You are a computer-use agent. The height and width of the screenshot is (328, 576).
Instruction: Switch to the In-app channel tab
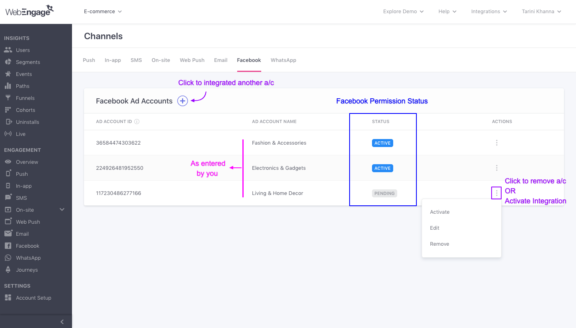pyautogui.click(x=113, y=60)
